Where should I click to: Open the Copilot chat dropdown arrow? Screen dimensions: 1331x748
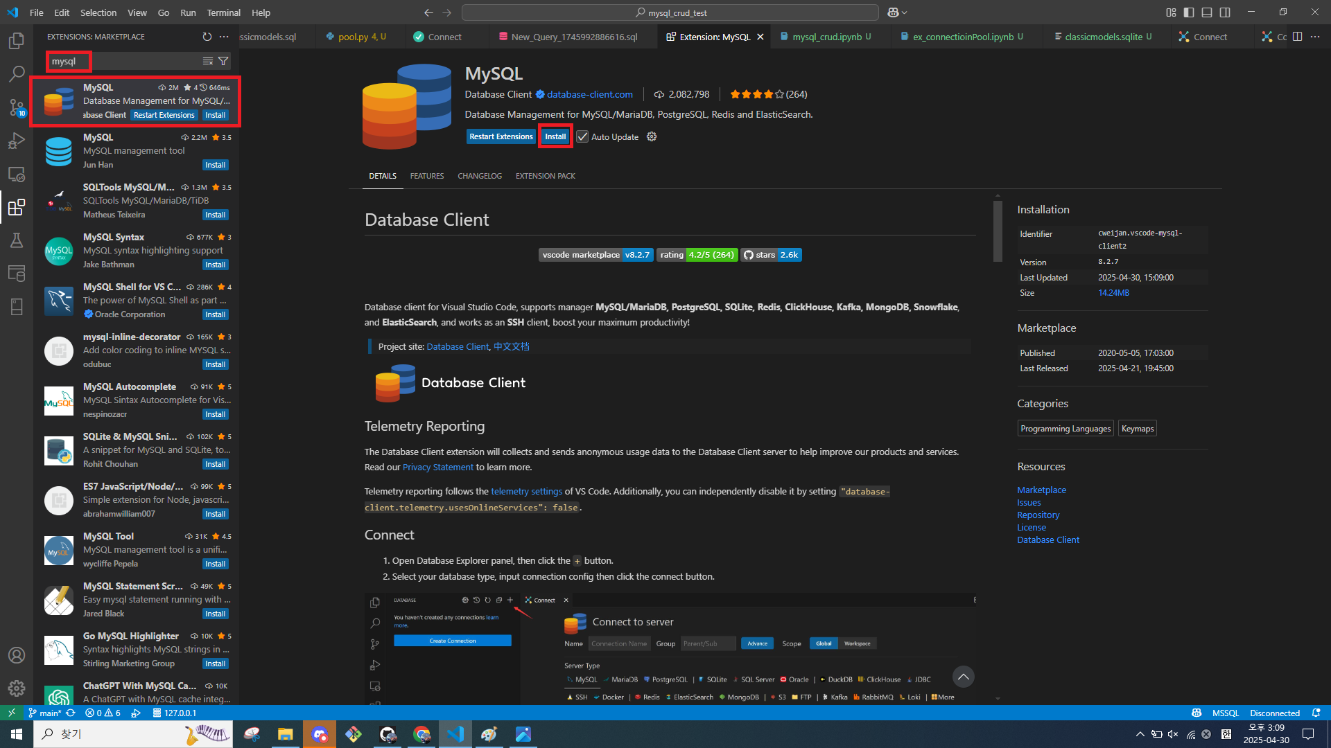(904, 12)
